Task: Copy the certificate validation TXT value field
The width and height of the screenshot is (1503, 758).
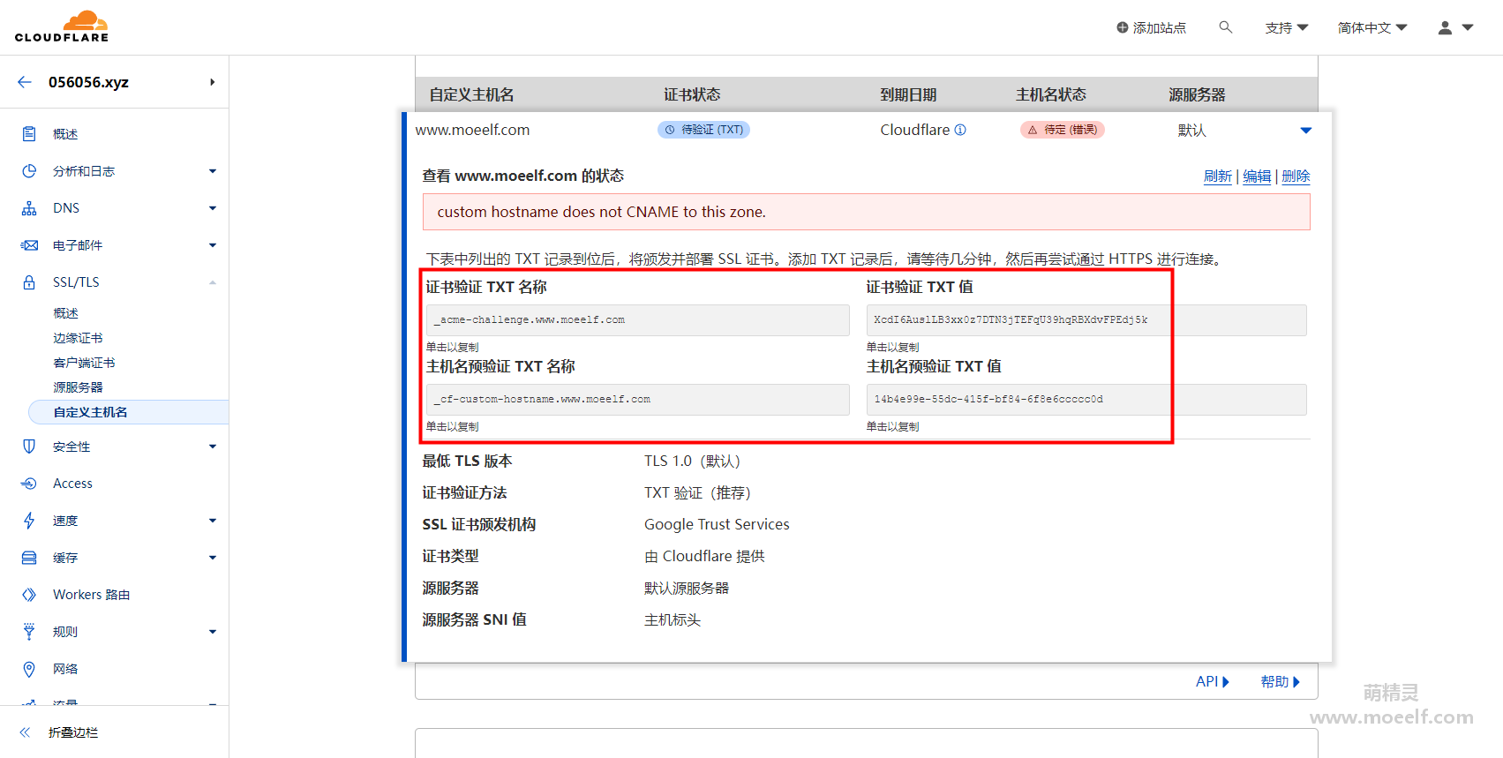Action: 1086,320
